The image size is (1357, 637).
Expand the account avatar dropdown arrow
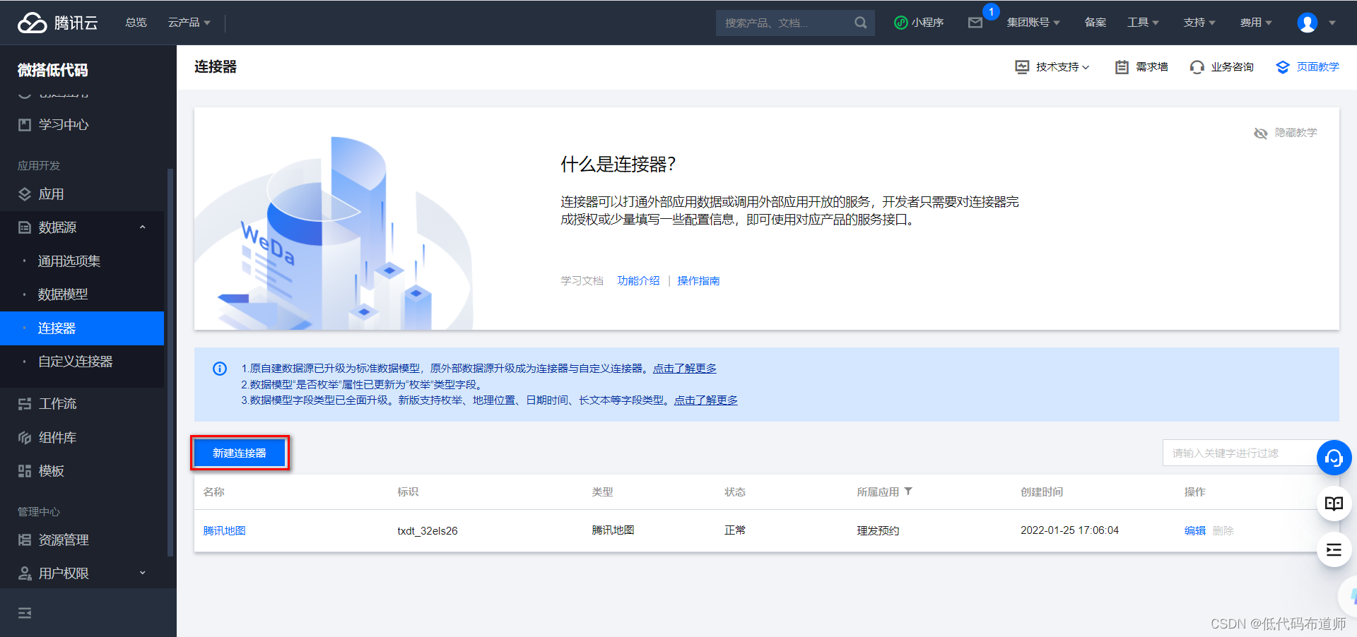tap(1332, 23)
